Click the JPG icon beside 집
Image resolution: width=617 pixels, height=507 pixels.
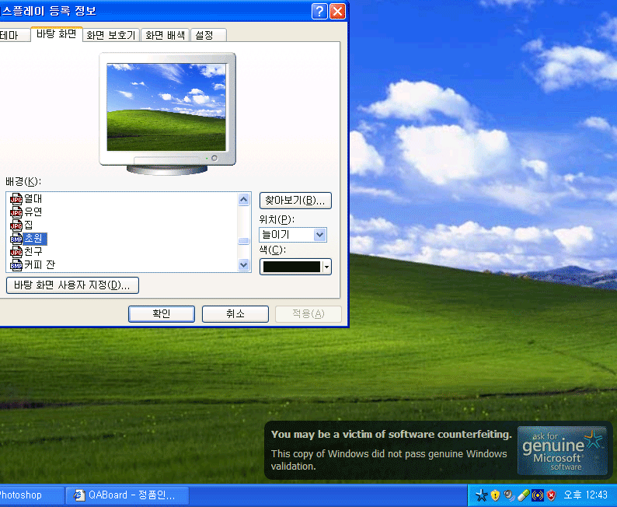tap(16, 226)
